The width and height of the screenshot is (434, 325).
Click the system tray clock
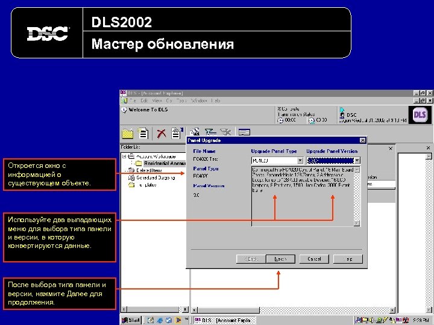click(421, 320)
